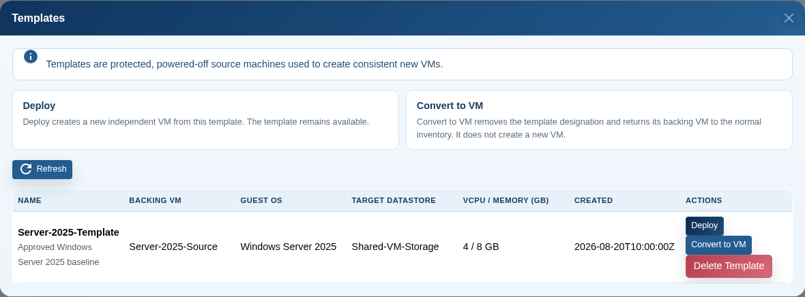Click the BACKING VM column header
The height and width of the screenshot is (297, 805).
(155, 200)
